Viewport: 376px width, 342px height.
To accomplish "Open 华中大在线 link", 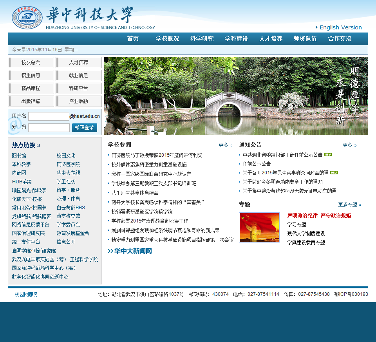I will (68, 173).
